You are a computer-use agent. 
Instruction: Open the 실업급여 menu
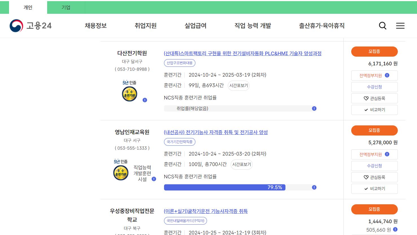pos(196,26)
